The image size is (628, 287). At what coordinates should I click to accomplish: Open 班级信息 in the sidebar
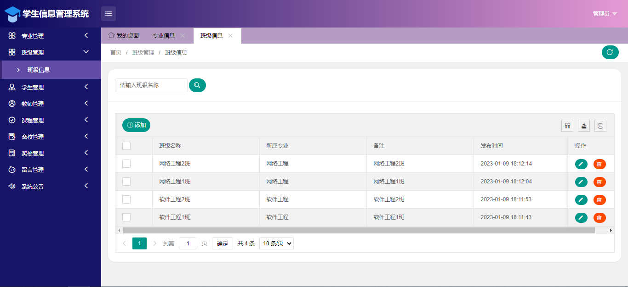pos(51,70)
